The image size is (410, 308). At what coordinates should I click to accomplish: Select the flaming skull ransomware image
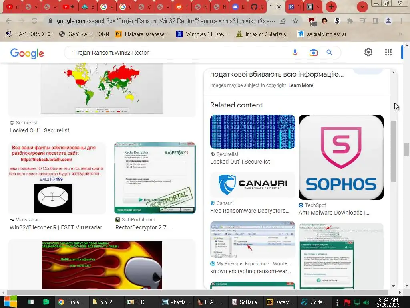(x=102, y=265)
